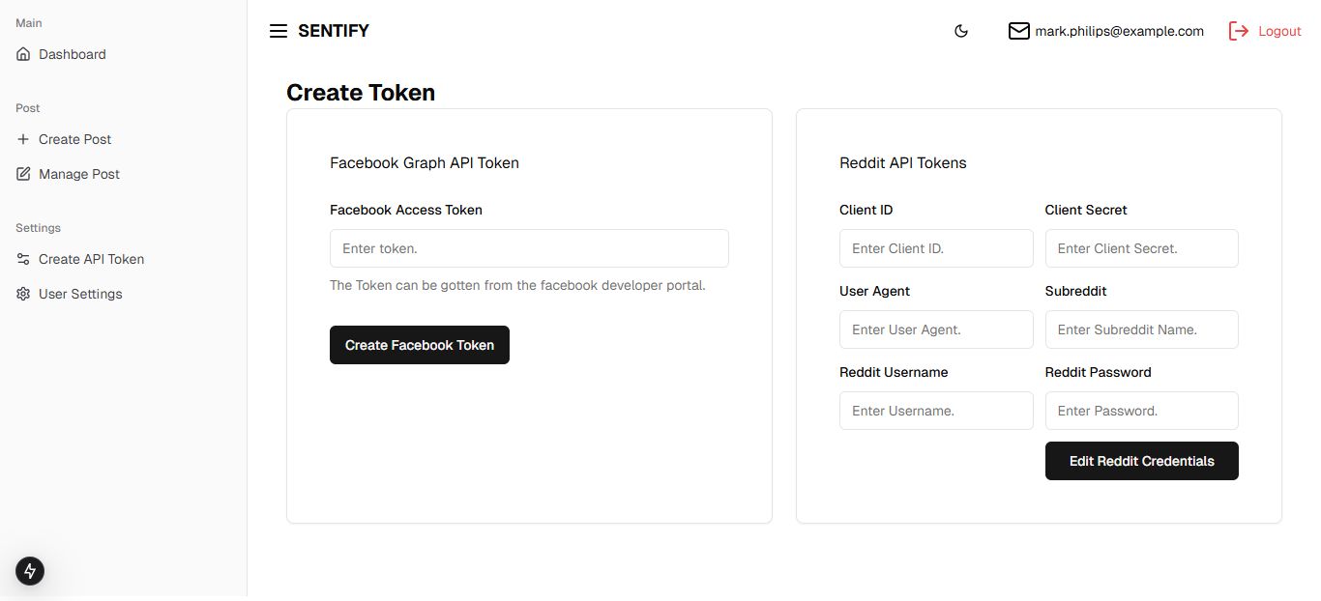Click the red logout arrow icon
The width and height of the screenshot is (1321, 601).
click(x=1238, y=31)
